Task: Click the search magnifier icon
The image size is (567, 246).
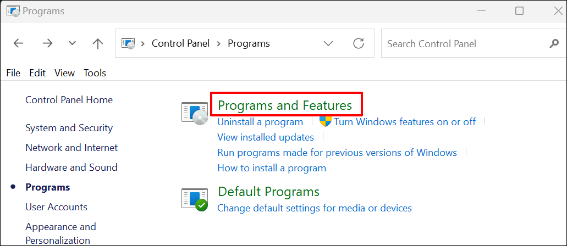Action: tap(554, 43)
